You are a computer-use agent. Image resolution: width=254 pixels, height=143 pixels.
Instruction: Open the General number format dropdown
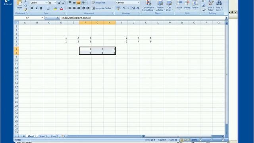138,3
